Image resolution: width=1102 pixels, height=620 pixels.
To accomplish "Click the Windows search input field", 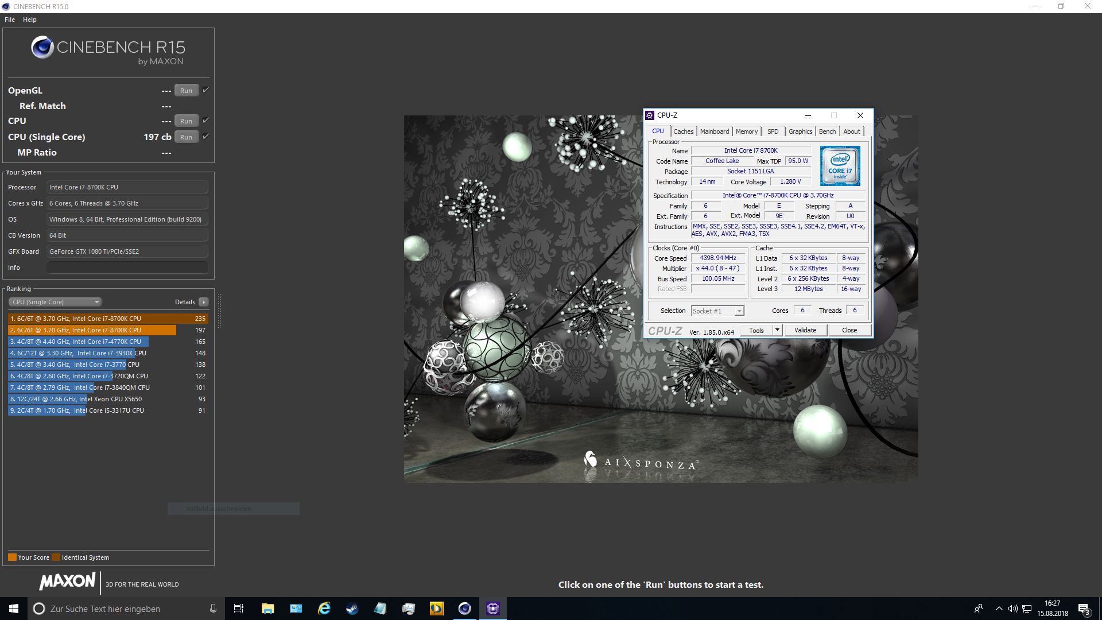I will point(115,609).
